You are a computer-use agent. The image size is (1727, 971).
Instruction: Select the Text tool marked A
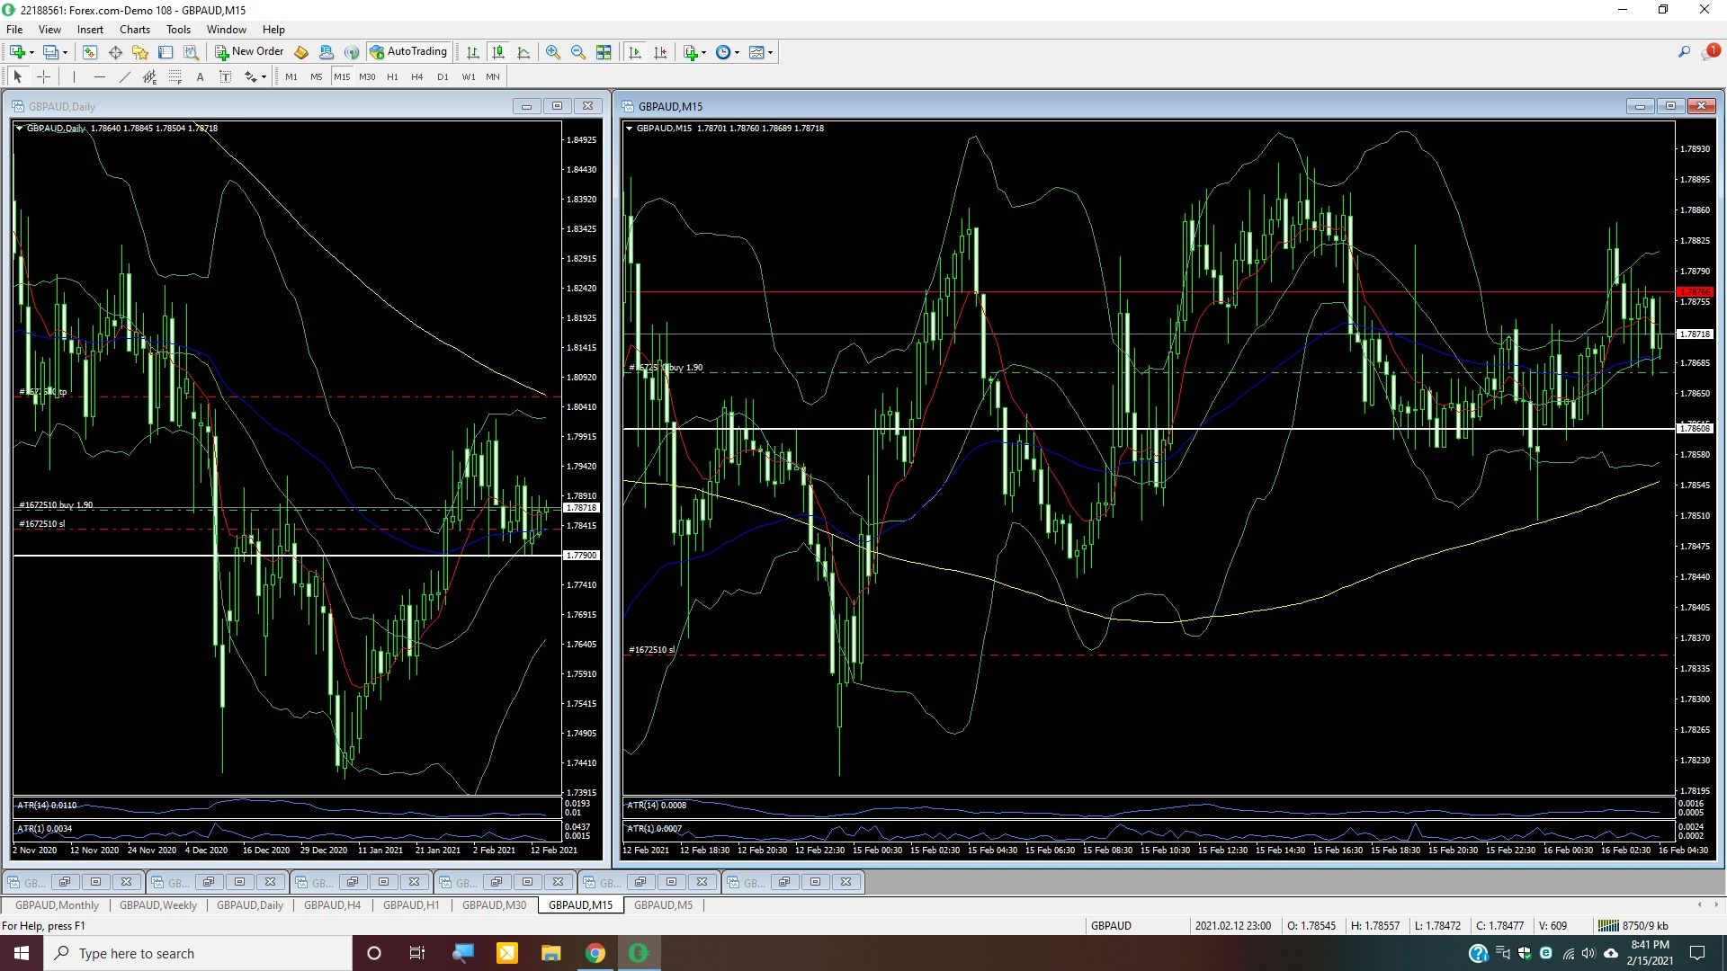200,76
